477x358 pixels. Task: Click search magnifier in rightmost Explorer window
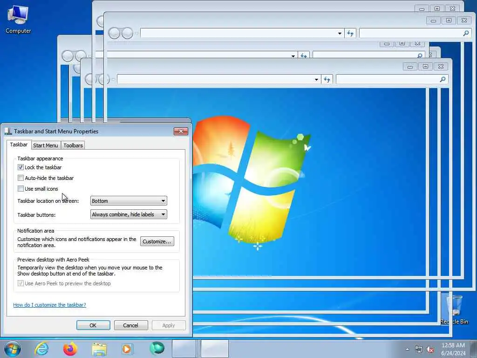tap(466, 33)
